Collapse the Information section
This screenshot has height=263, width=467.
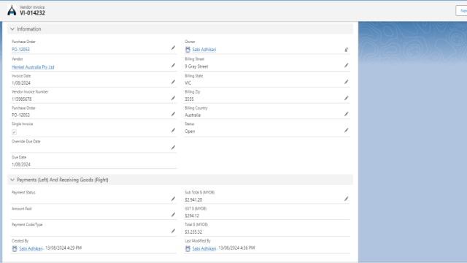click(12, 29)
